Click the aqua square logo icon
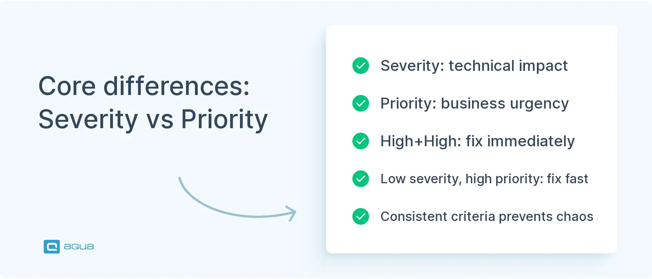The height and width of the screenshot is (279, 652). [52, 247]
